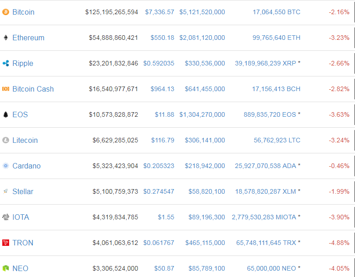Select Cardano change value -0.46%
Image resolution: width=355 pixels, height=277 pixels.
click(339, 166)
